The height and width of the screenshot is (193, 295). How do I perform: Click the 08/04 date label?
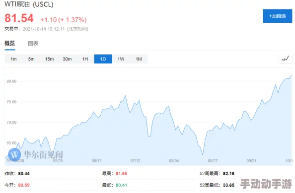click(174, 161)
